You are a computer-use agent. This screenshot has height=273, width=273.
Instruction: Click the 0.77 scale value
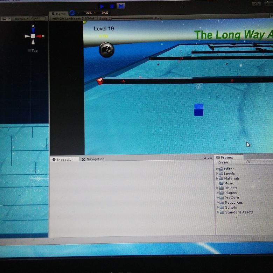click(x=159, y=18)
